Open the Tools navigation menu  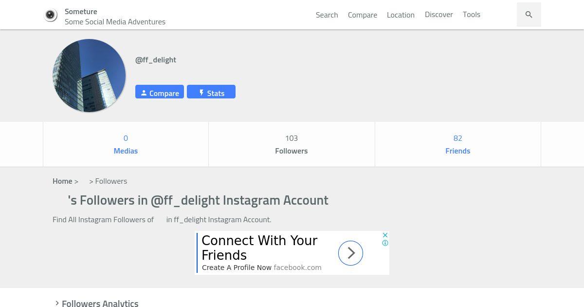[471, 15]
